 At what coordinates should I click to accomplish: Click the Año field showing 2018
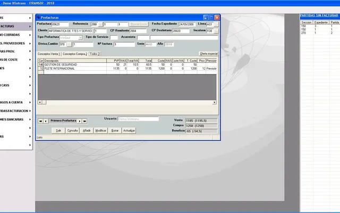click(x=169, y=44)
